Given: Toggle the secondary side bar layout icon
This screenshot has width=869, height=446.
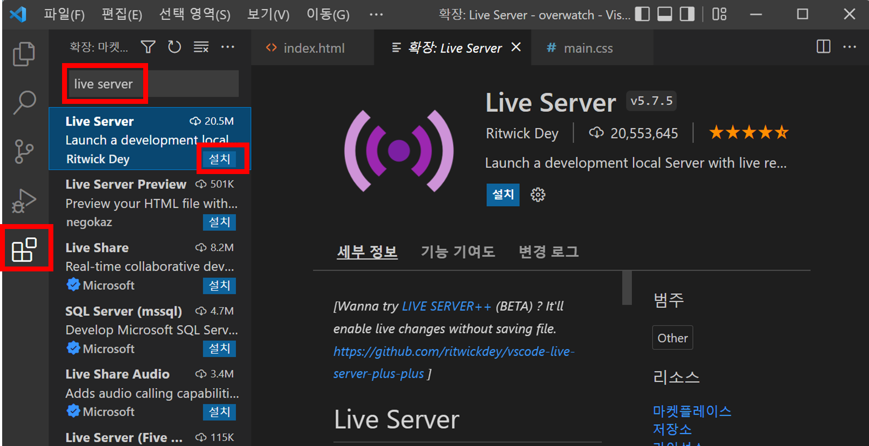Looking at the screenshot, I should pyautogui.click(x=687, y=14).
